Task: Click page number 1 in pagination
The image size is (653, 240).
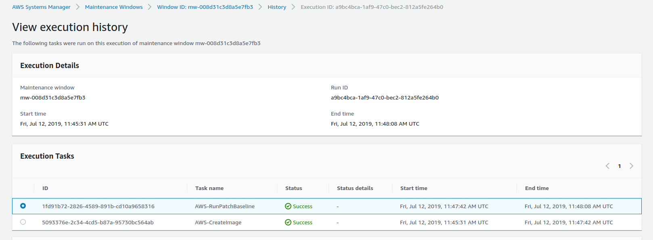Action: [620, 166]
